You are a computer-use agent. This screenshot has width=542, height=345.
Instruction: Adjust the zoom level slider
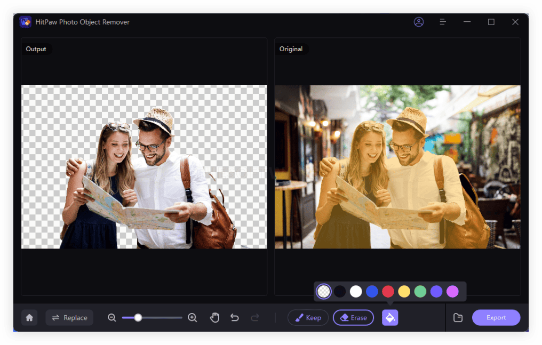pos(139,317)
